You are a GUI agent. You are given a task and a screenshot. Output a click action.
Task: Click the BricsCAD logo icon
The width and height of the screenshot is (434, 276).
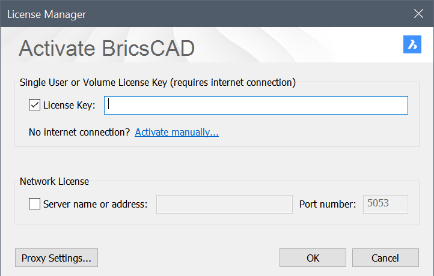412,44
